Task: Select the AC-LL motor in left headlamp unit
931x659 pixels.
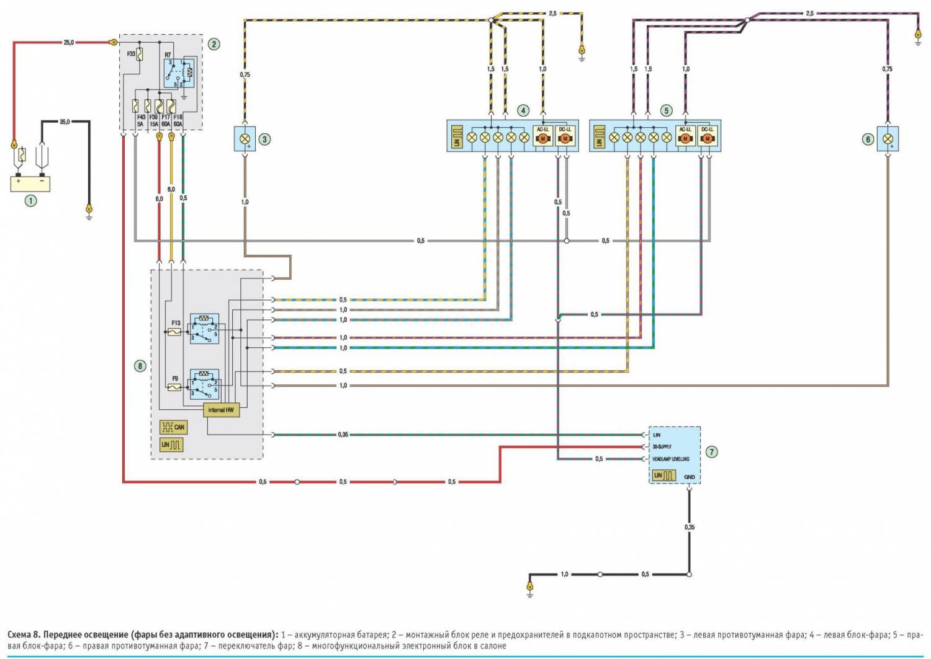Action: coord(543,138)
